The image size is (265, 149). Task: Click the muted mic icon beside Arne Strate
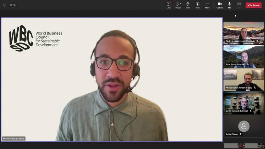click(x=248, y=64)
